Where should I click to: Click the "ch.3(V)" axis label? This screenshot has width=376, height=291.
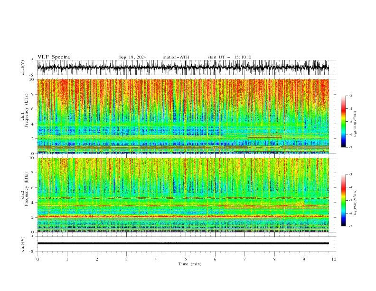click(x=23, y=244)
